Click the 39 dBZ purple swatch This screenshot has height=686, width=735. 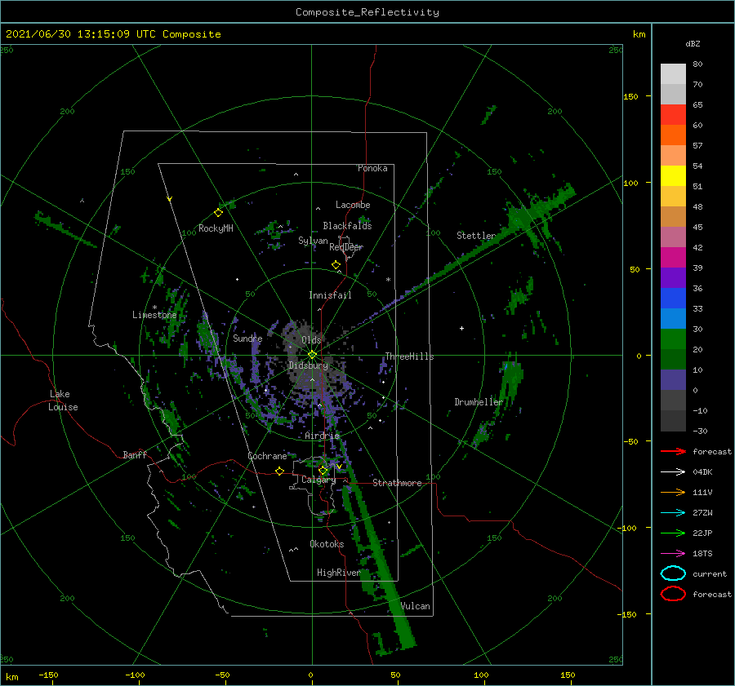pos(673,277)
